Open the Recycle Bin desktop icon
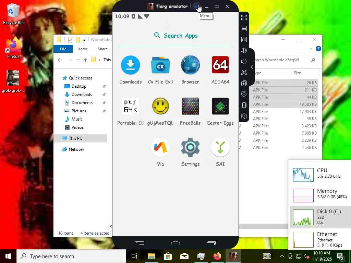The height and width of the screenshot is (263, 351). click(13, 14)
